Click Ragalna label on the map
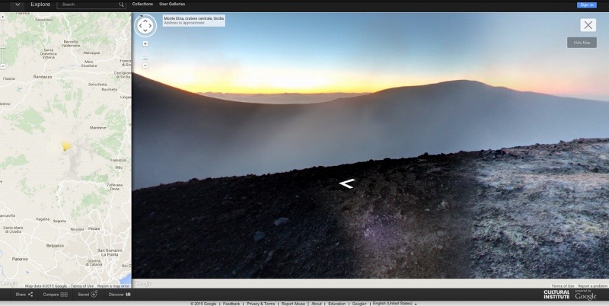The image size is (609, 306). click(x=43, y=219)
